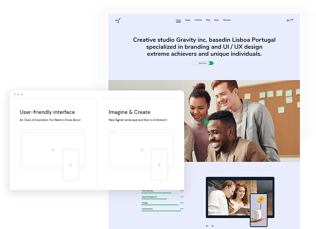
Task: Expand the Elements menu
Action: click(227, 20)
